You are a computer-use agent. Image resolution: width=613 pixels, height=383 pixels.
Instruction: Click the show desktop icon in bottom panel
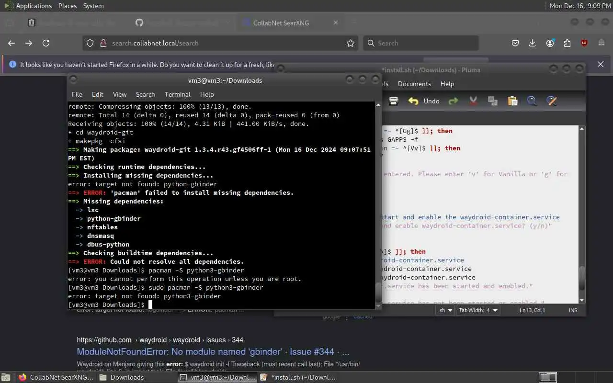pyautogui.click(x=6, y=377)
